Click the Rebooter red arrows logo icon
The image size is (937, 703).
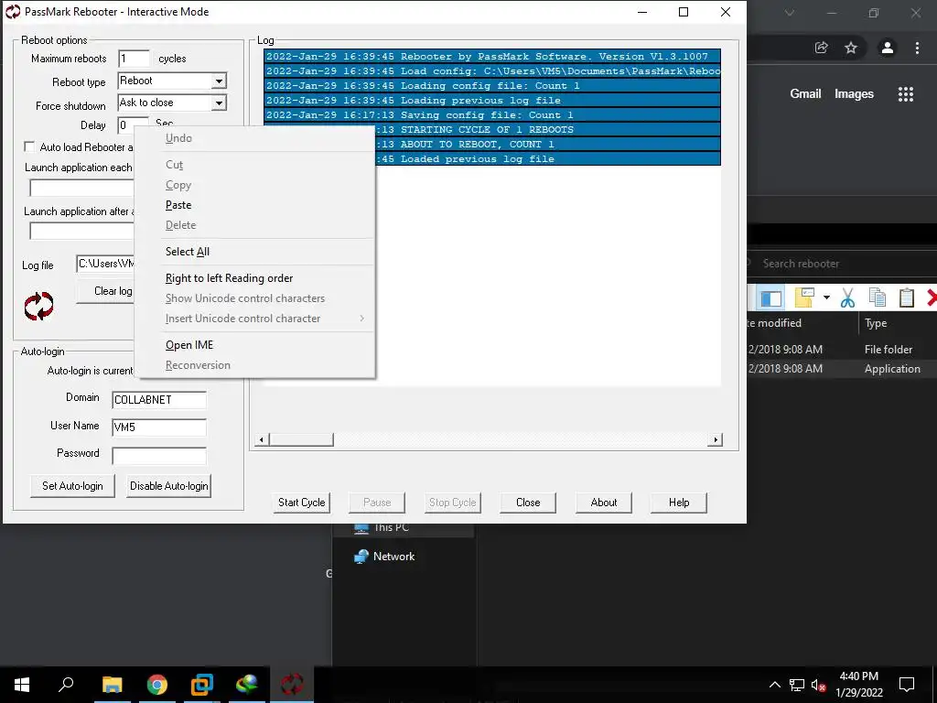coord(38,306)
